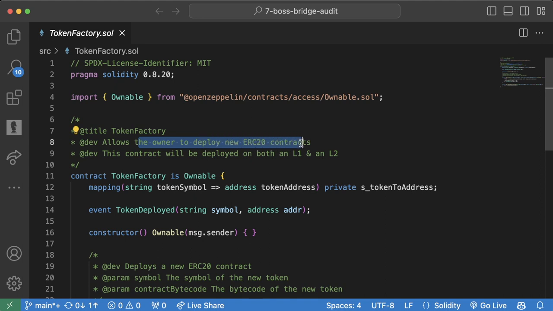Viewport: 553px width, 311px height.
Task: Go forward using the right arrow
Action: point(175,11)
